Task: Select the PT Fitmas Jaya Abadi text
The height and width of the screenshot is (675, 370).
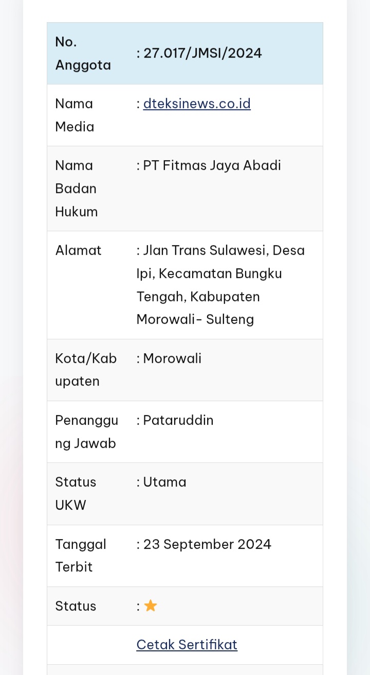Action: (x=212, y=166)
